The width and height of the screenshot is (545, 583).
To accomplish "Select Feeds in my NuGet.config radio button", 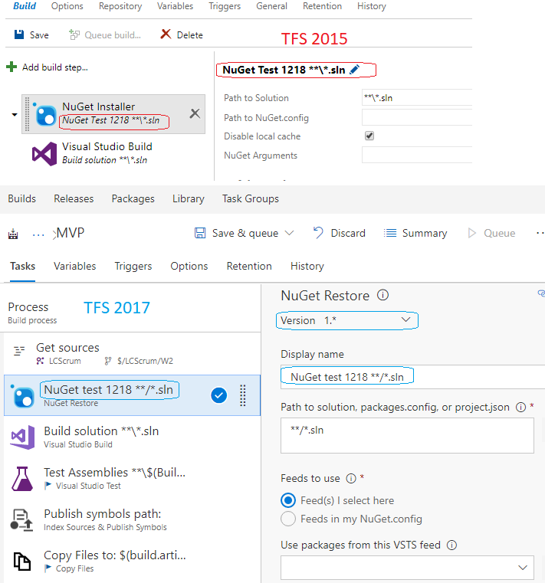I will click(x=288, y=519).
